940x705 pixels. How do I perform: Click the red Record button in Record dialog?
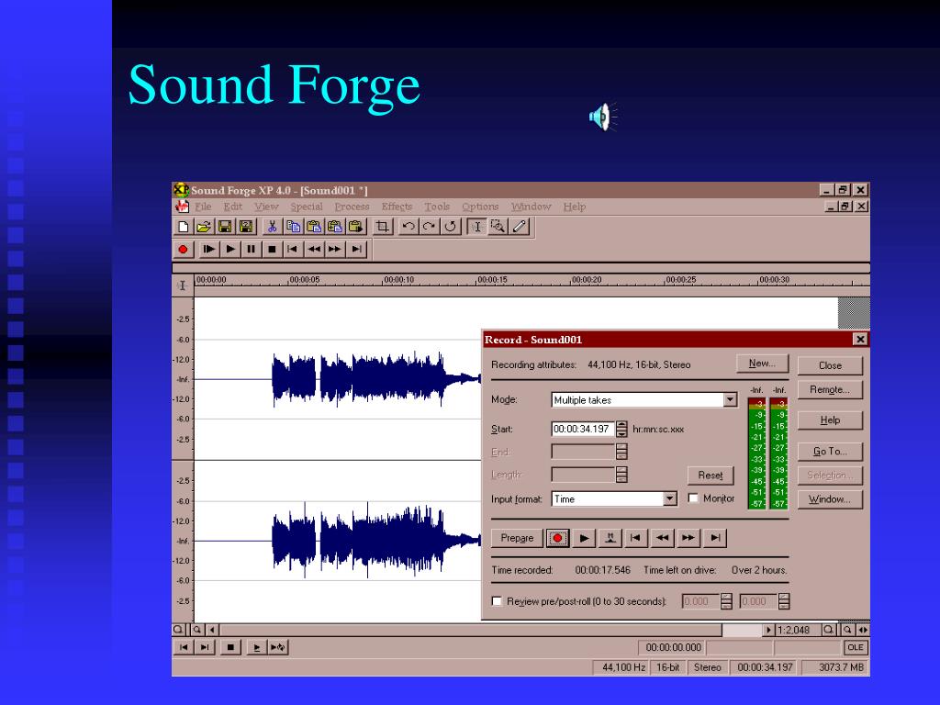tap(557, 538)
